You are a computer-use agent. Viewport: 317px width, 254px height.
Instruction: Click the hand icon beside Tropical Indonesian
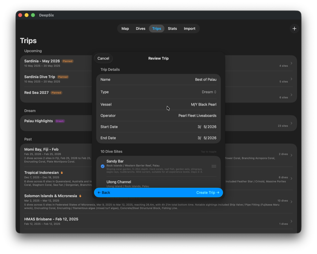click(x=62, y=173)
